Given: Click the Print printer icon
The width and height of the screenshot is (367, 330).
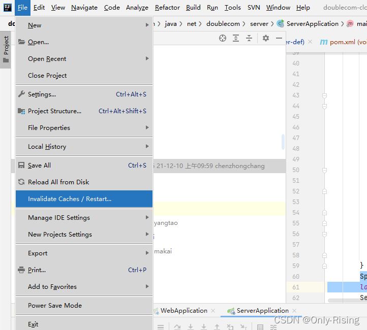Looking at the screenshot, I should (21, 270).
